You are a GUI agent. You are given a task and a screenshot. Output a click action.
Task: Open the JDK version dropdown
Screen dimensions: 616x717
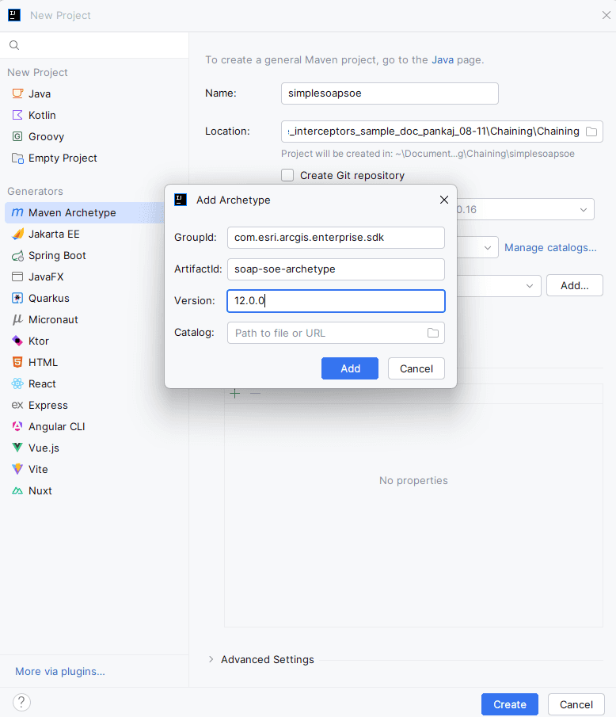584,210
